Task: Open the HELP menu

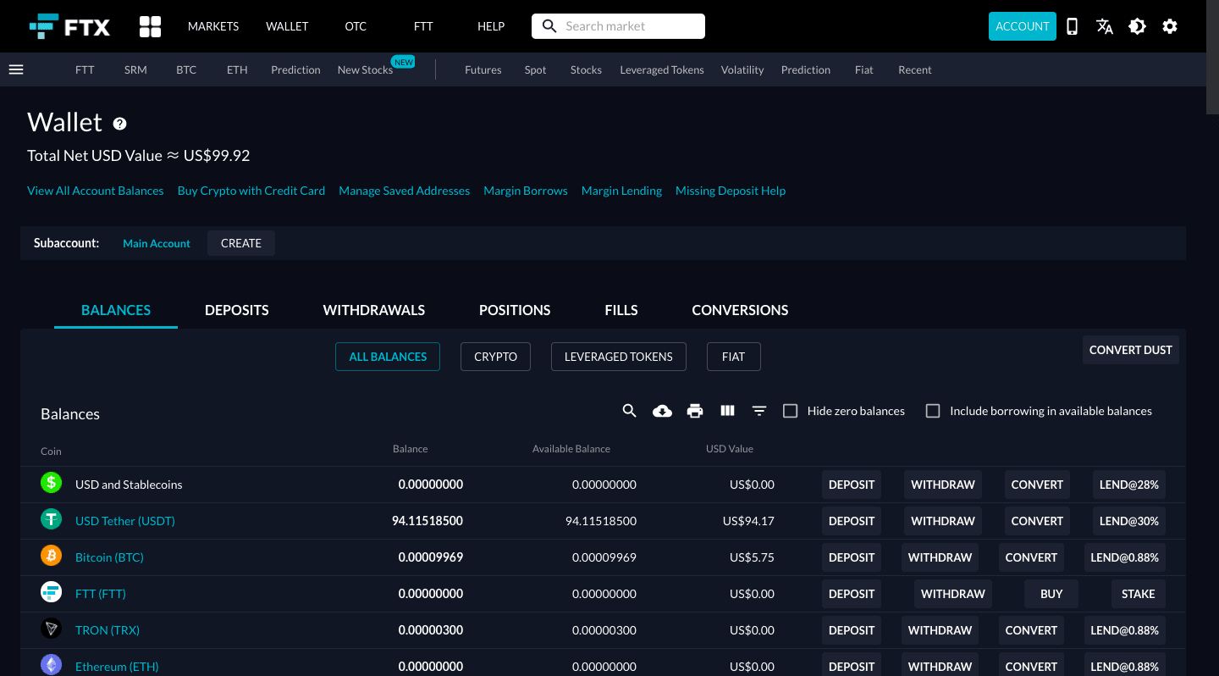Action: (x=491, y=26)
